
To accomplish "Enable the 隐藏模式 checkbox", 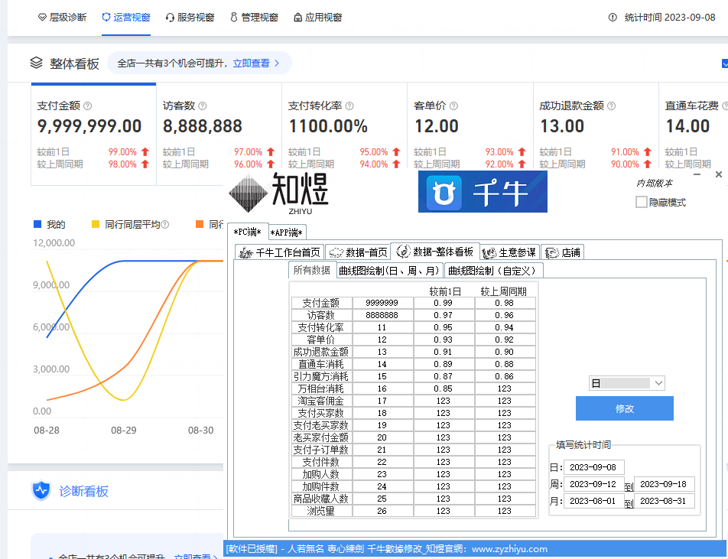I will (641, 202).
